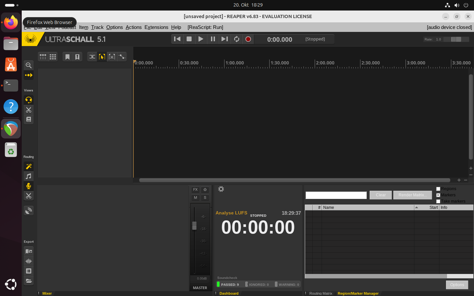Viewport: 474px width, 296px height.
Task: Click the marker filter input field
Action: [336, 195]
